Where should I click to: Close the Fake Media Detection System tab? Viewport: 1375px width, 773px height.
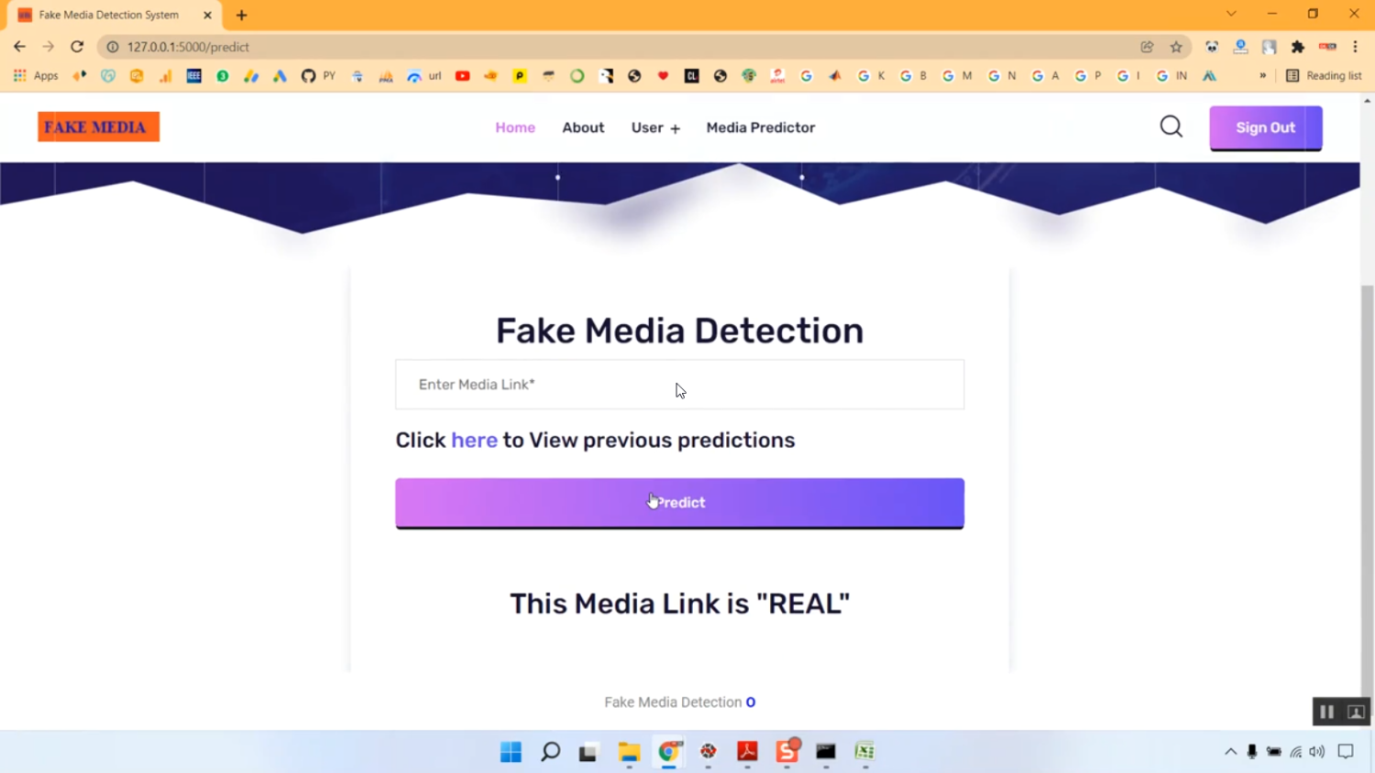[207, 16]
